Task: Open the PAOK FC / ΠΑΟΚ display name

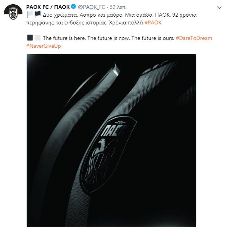Action: [48, 7]
